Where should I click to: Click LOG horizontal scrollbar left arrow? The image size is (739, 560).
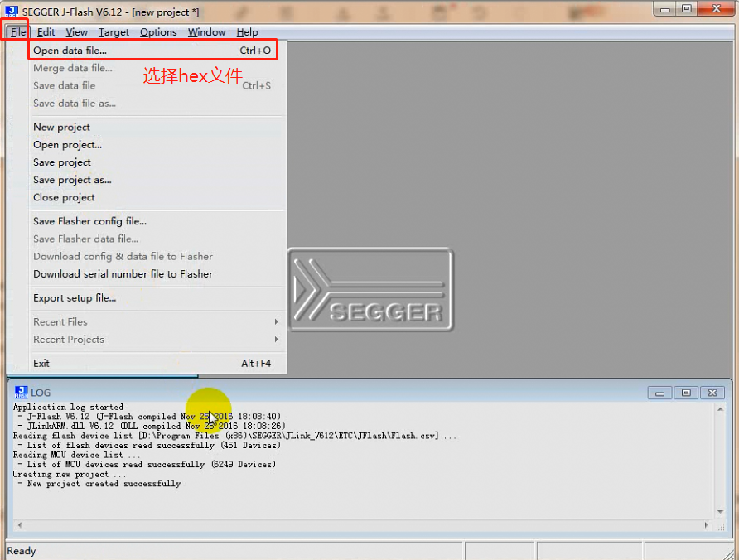pos(19,525)
